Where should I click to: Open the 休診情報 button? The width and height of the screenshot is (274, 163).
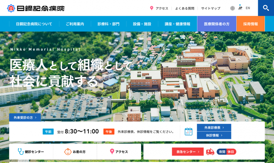coord(214,135)
